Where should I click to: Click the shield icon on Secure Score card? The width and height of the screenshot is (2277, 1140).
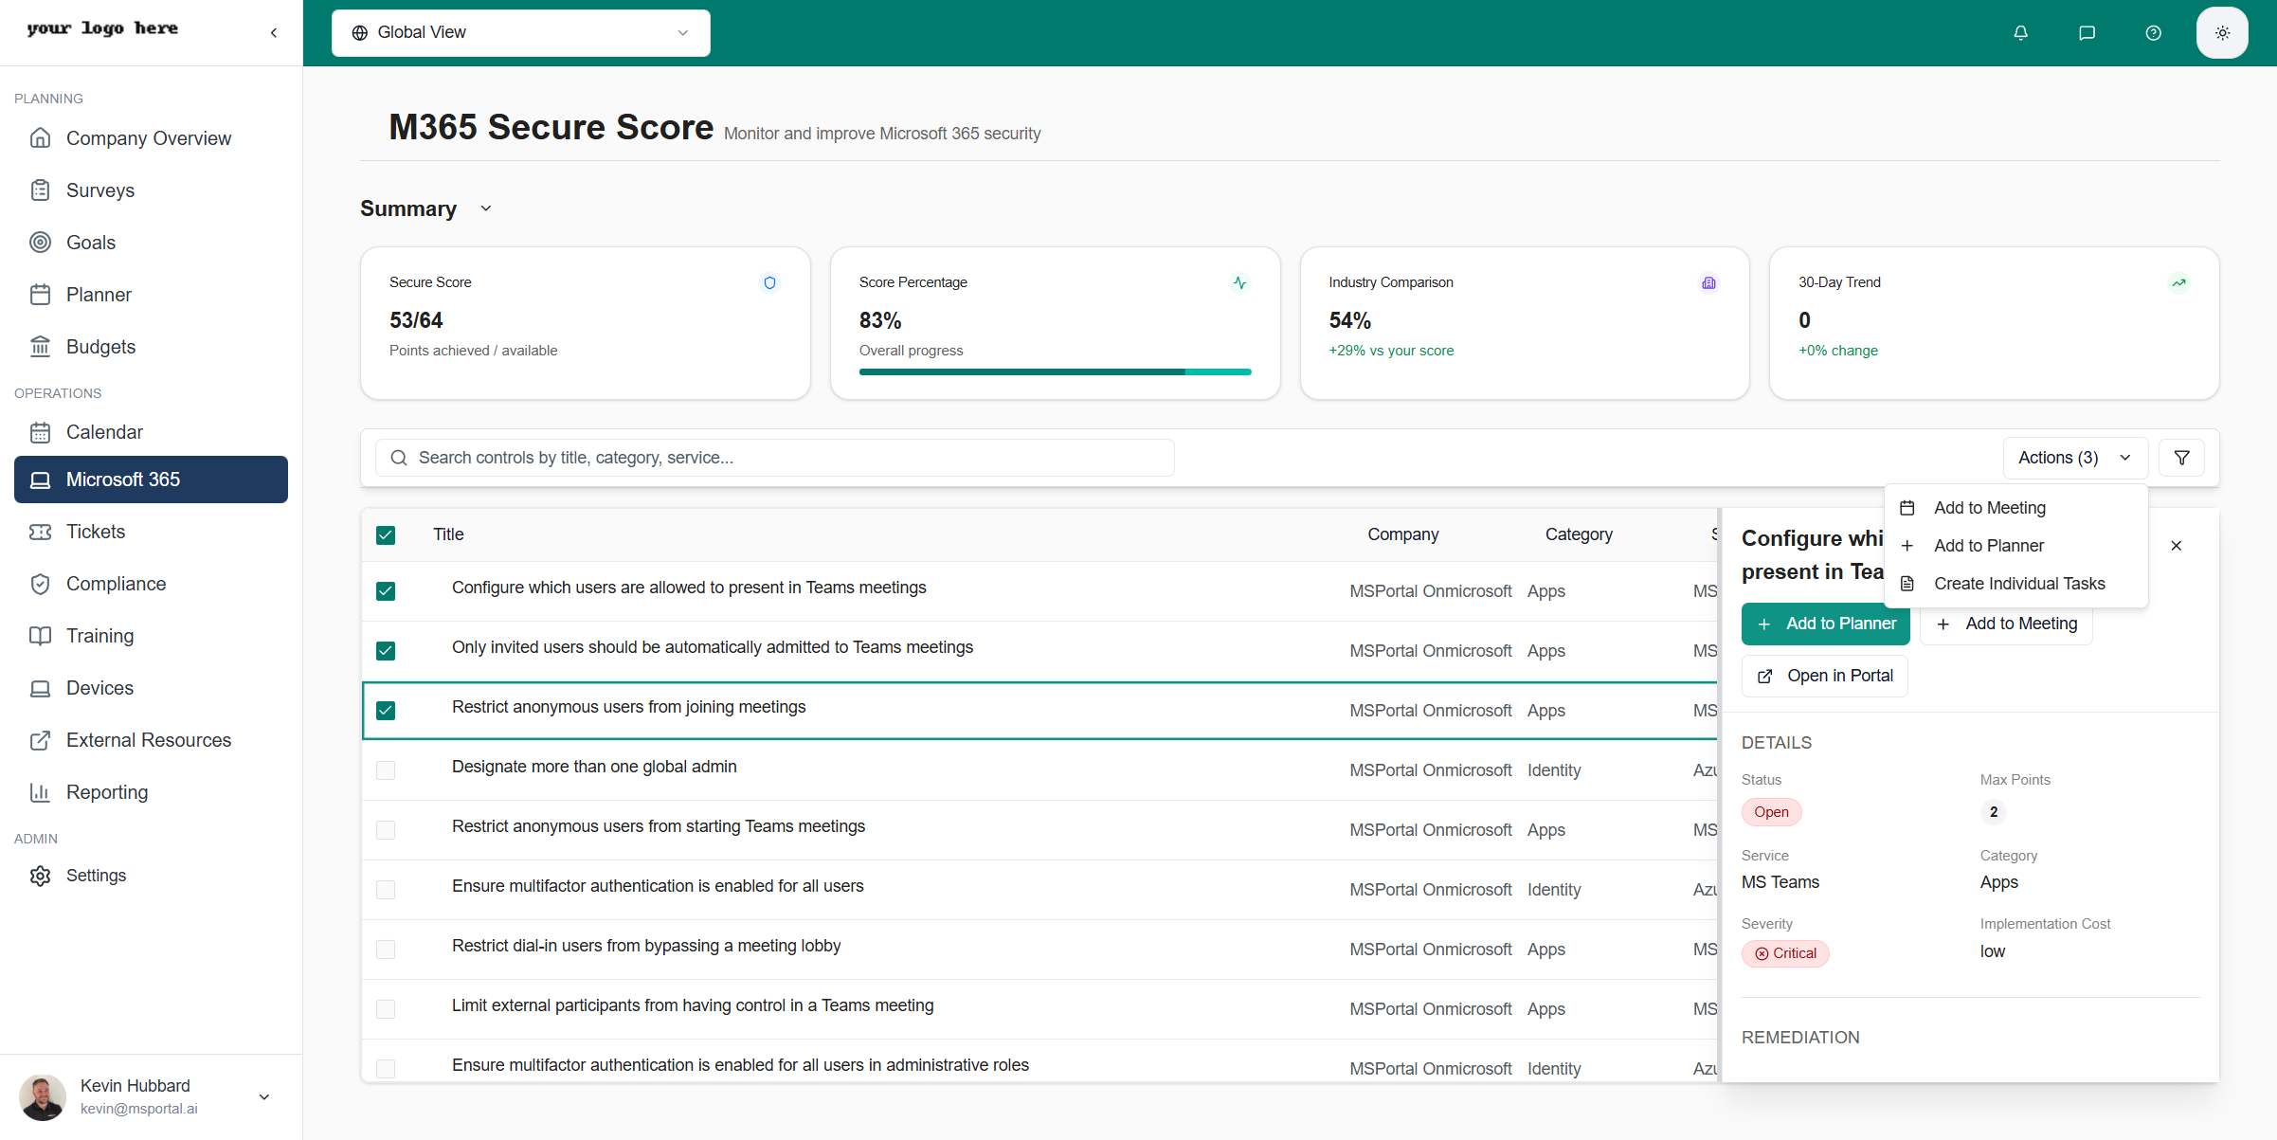click(x=769, y=282)
